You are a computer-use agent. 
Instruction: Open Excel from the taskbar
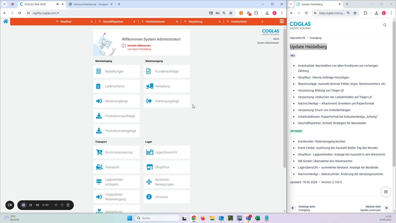257,218
